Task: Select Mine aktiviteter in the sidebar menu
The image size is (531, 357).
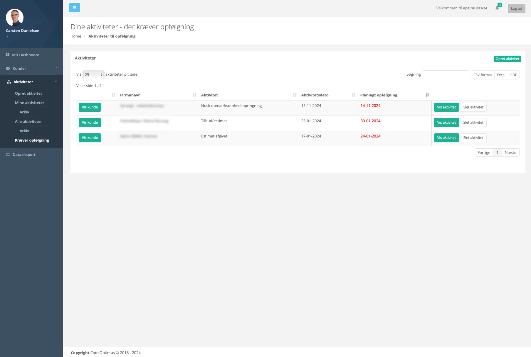Action: (30, 103)
